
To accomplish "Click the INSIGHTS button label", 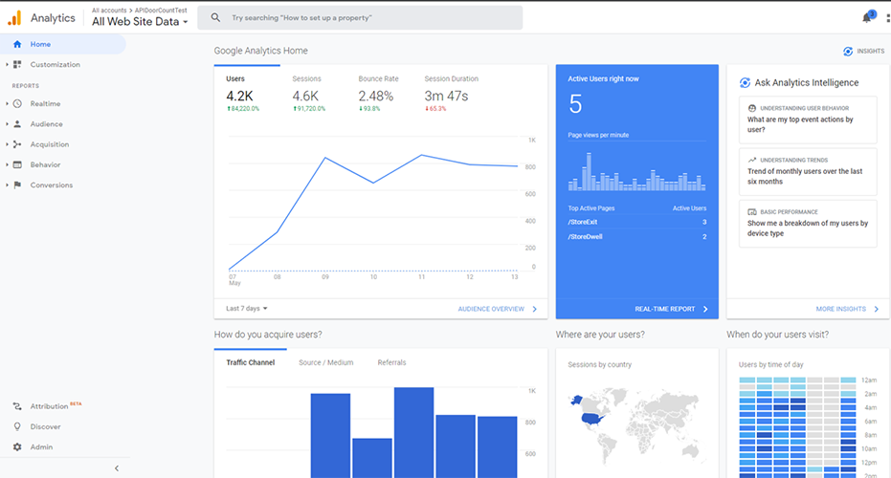I will click(x=871, y=51).
